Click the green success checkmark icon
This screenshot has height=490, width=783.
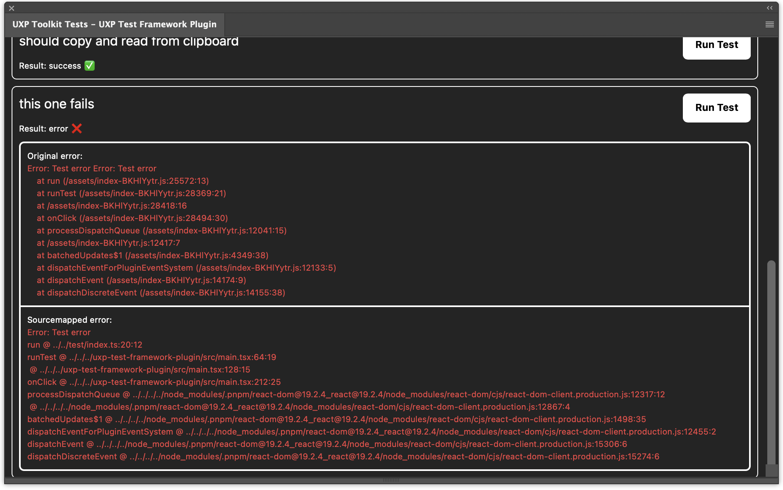click(89, 65)
